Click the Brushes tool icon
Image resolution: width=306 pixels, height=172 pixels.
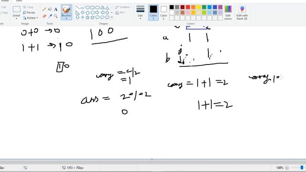click(66, 10)
